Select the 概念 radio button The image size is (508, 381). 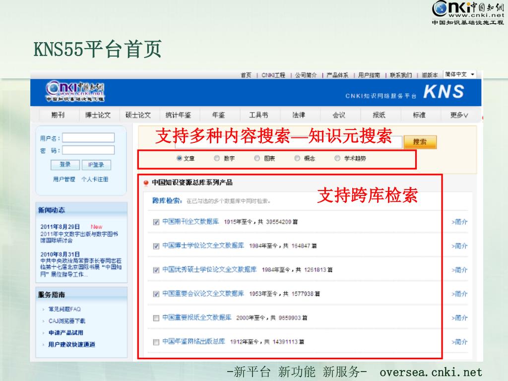[x=297, y=158]
